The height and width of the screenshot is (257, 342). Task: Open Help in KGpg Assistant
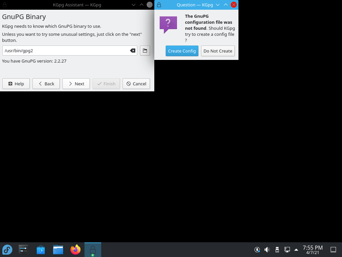tap(16, 84)
